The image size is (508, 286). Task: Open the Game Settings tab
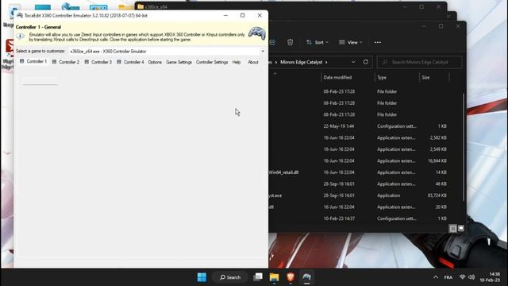click(179, 62)
